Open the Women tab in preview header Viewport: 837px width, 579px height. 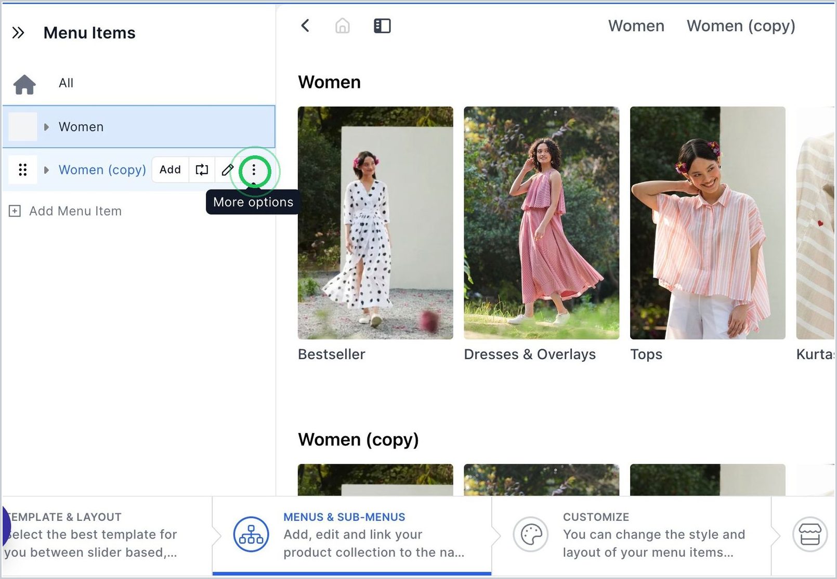(636, 26)
